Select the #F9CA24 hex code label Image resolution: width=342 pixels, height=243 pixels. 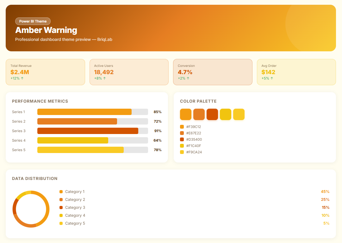pos(194,152)
